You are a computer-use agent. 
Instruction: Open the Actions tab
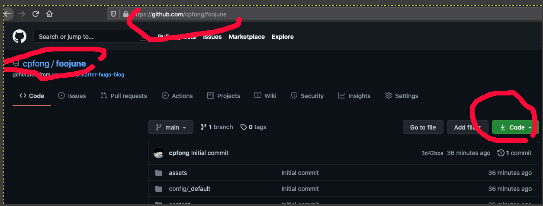coord(177,96)
